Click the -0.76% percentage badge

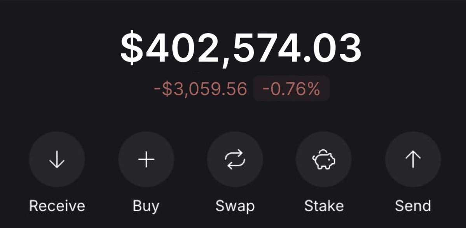click(x=291, y=89)
